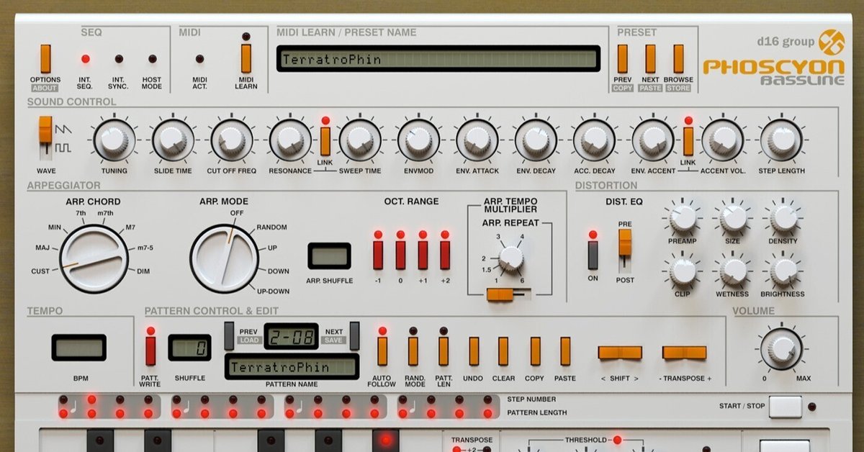Toggle the AUTO FOLLOW button

tap(382, 351)
